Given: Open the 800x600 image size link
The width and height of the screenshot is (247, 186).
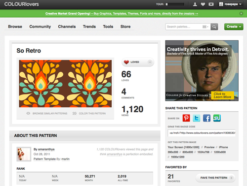Looking at the screenshot, I should (188, 152).
